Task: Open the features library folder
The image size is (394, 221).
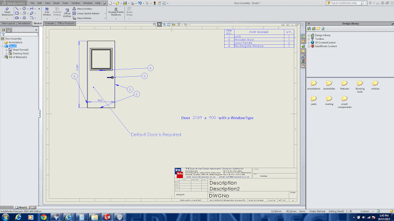Action: [x=345, y=85]
